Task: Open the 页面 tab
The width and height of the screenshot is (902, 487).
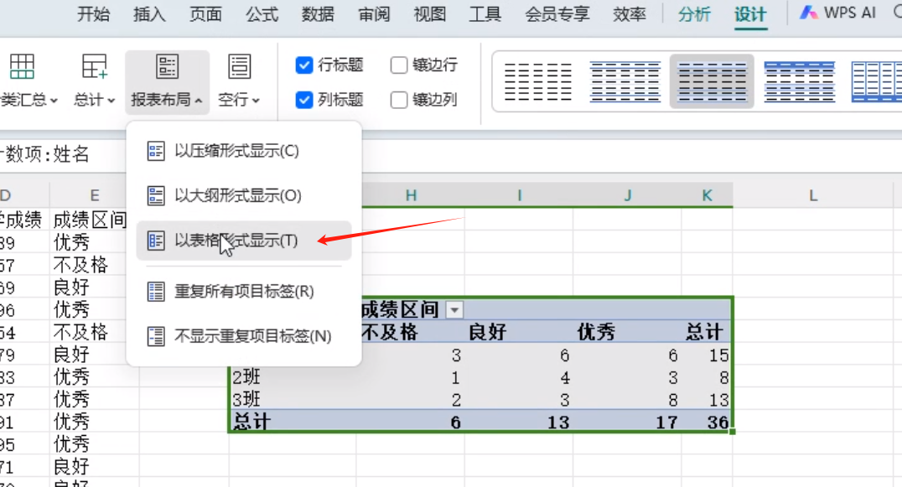Action: tap(206, 13)
